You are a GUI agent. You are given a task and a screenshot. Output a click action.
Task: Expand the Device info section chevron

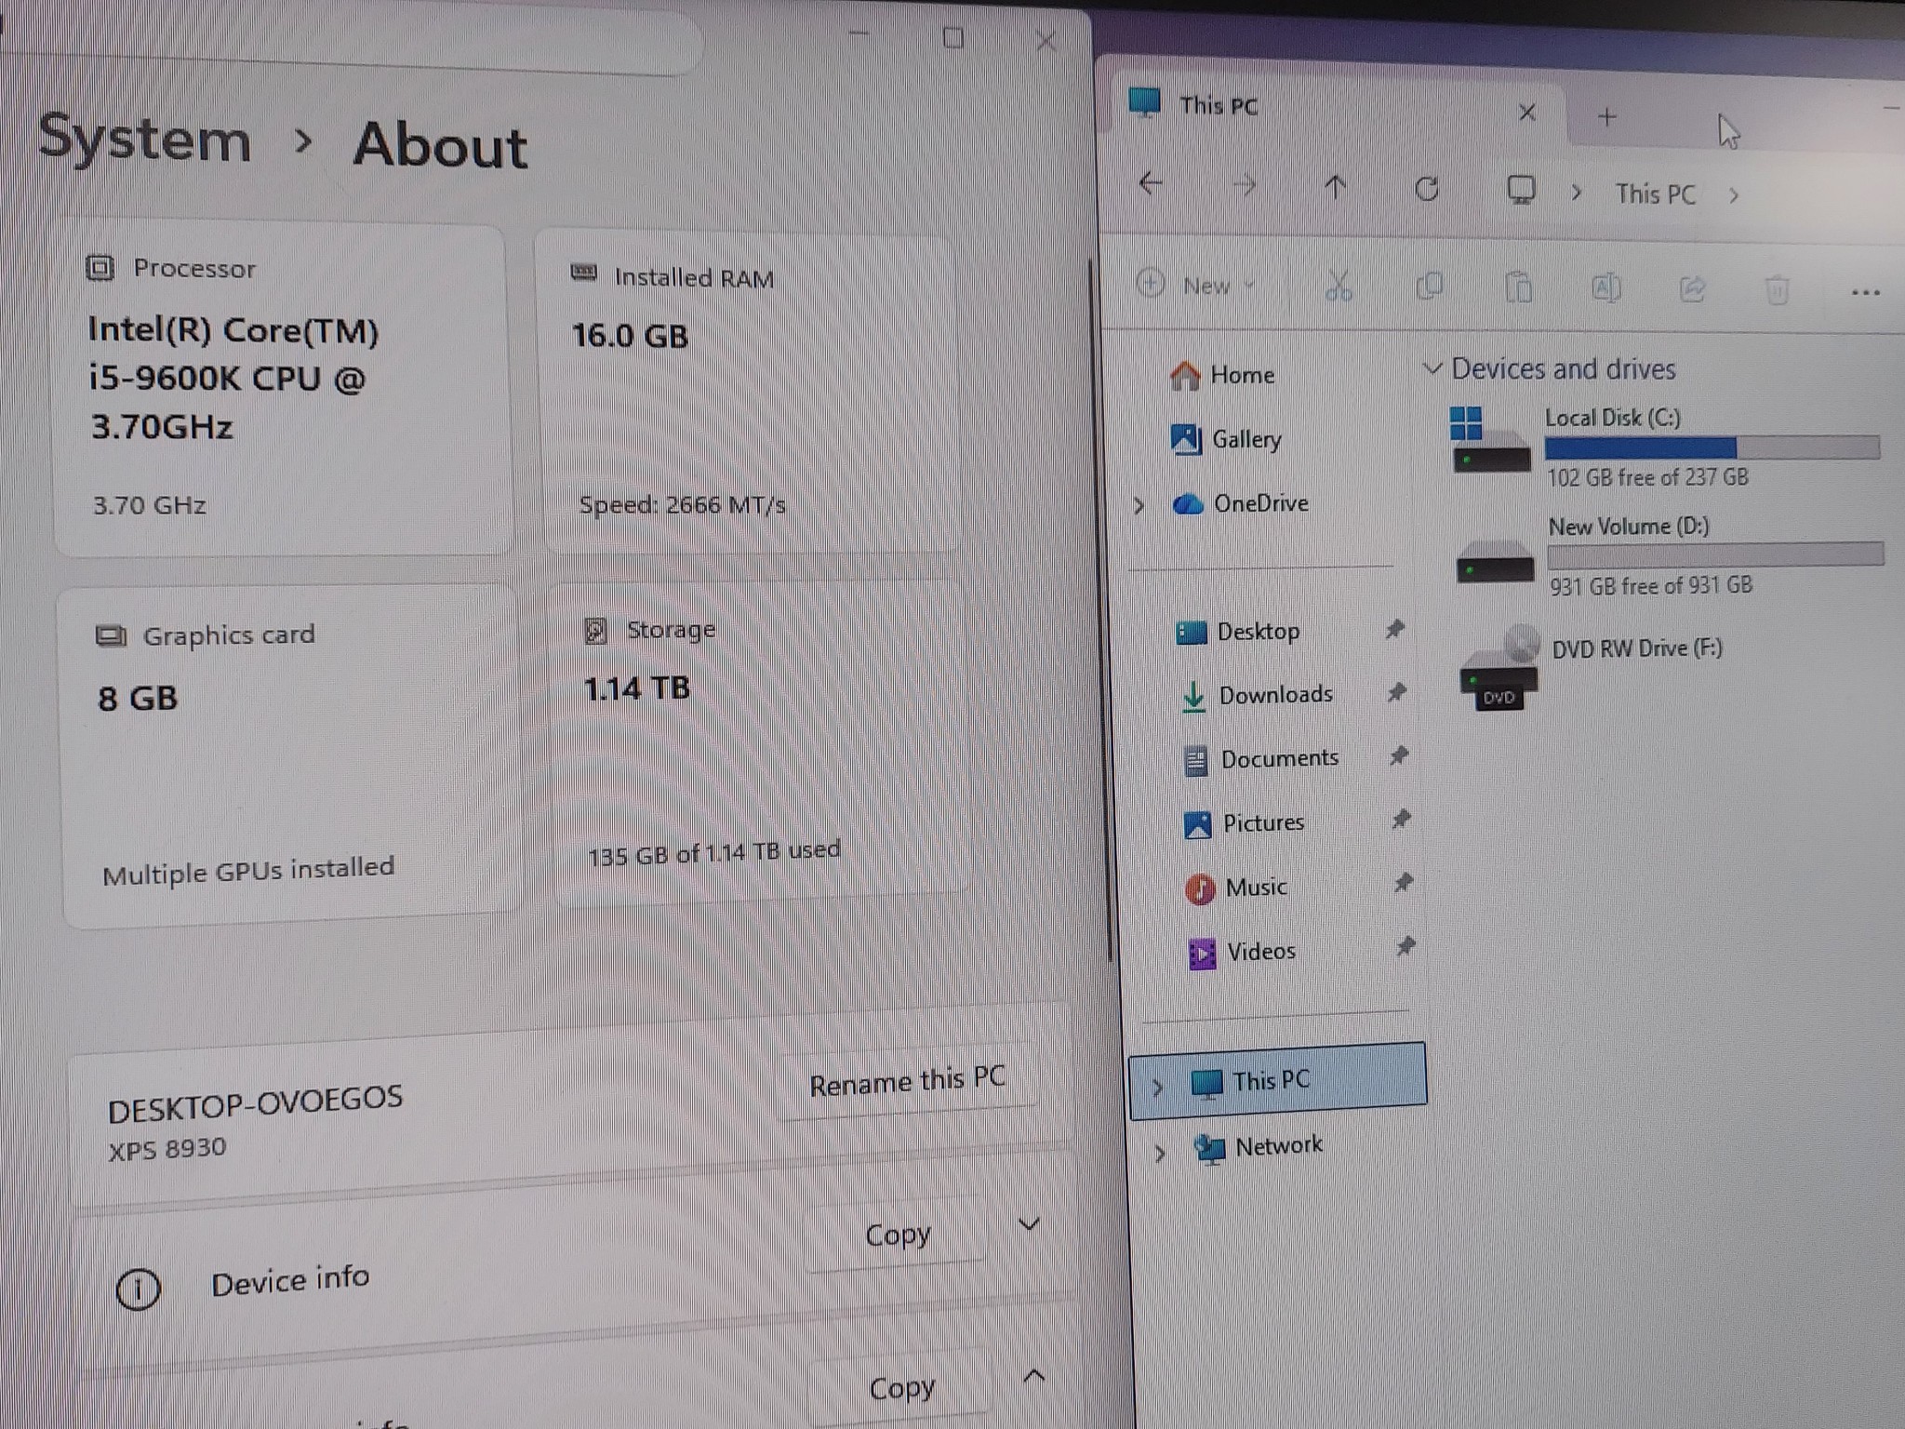tap(1029, 1224)
